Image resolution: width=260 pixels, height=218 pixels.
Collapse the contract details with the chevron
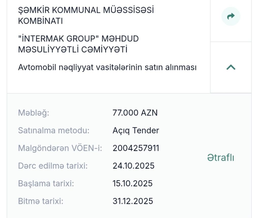coord(231,67)
